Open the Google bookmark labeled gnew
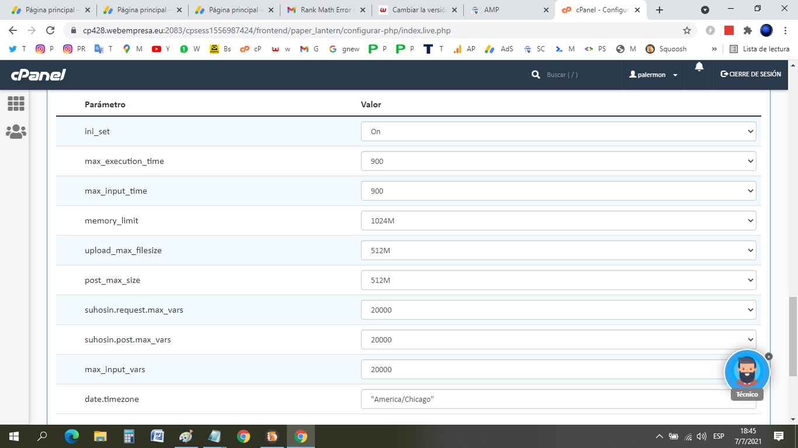 (344, 49)
